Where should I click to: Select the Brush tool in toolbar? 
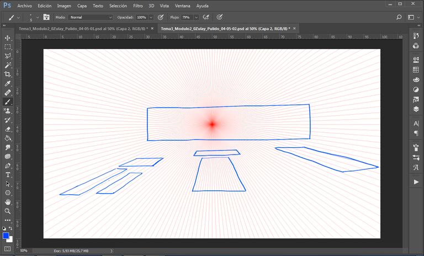pyautogui.click(x=7, y=102)
